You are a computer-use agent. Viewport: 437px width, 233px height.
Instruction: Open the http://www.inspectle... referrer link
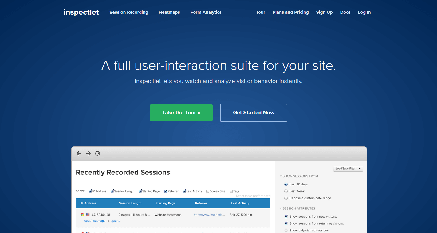click(x=209, y=215)
